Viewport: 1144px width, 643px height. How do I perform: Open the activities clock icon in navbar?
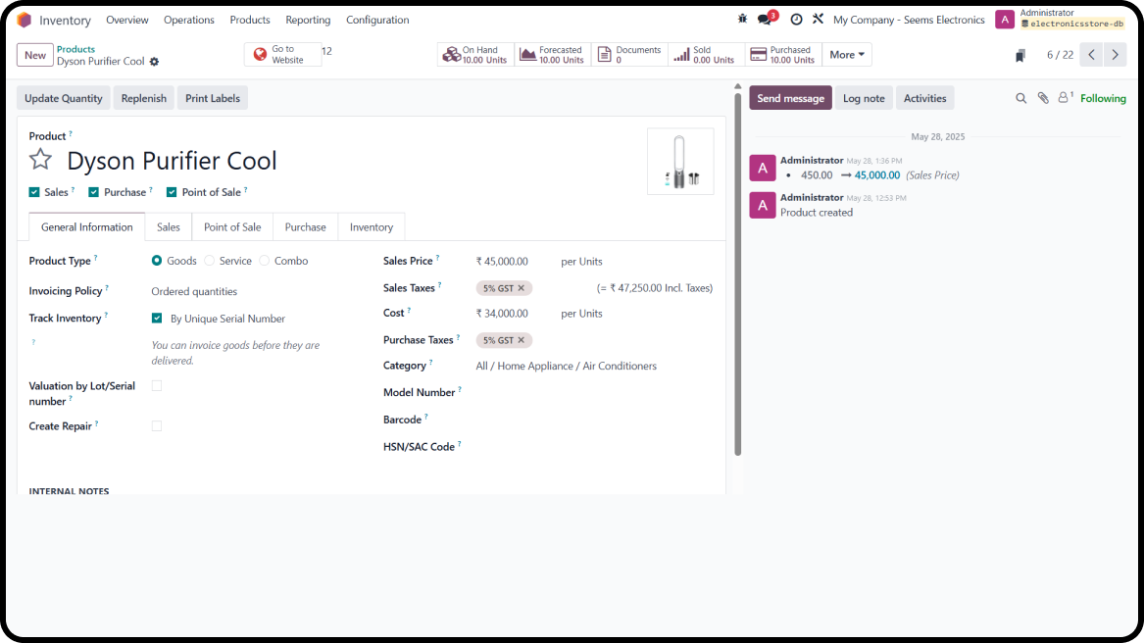tap(796, 20)
